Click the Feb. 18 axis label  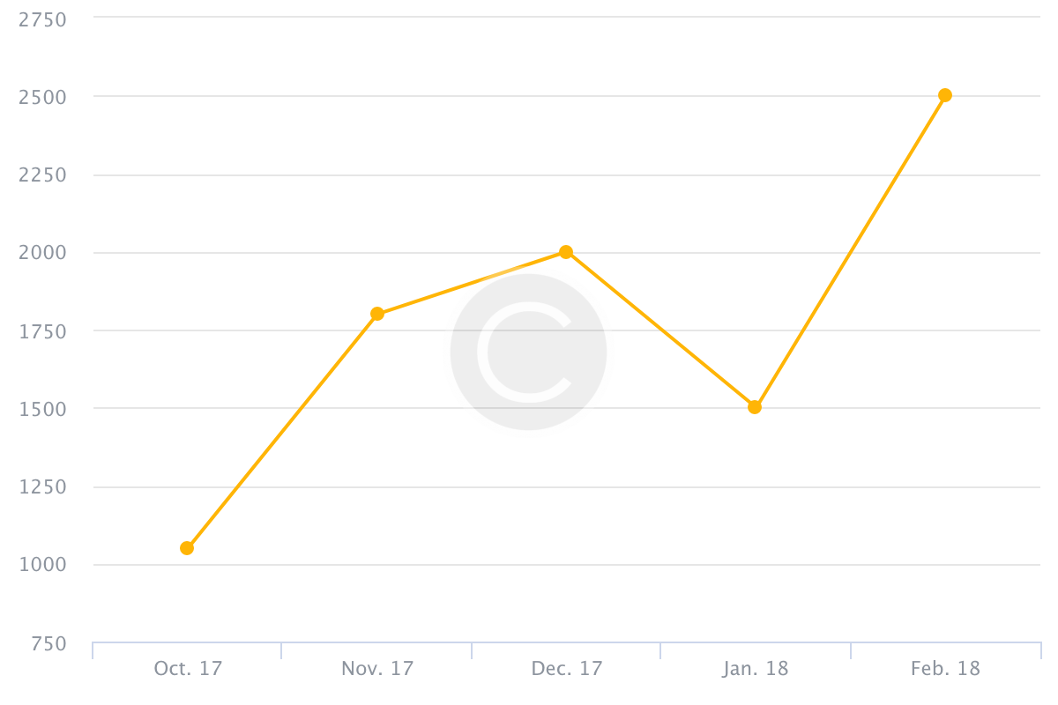(x=945, y=669)
